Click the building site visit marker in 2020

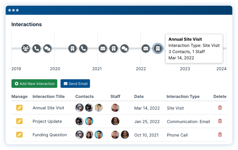click(x=72, y=48)
